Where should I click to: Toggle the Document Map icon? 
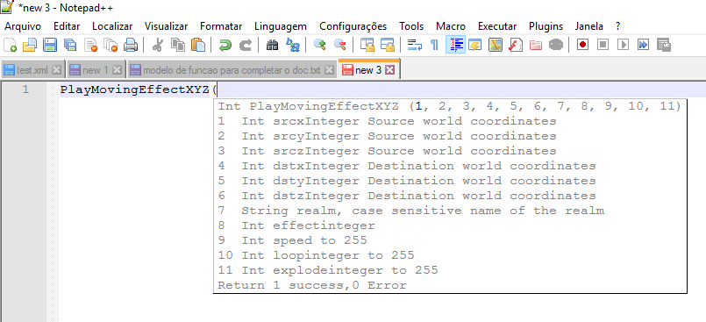pyautogui.click(x=496, y=45)
